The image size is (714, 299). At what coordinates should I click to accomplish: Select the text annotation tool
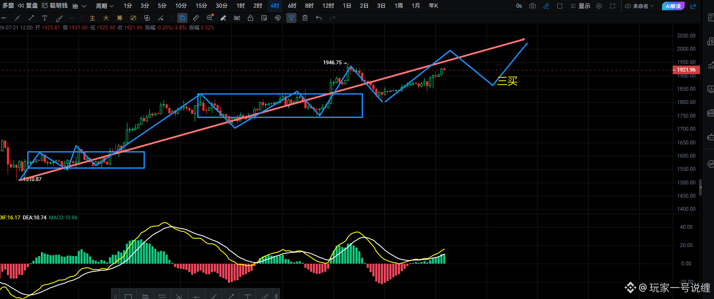click(x=45, y=18)
